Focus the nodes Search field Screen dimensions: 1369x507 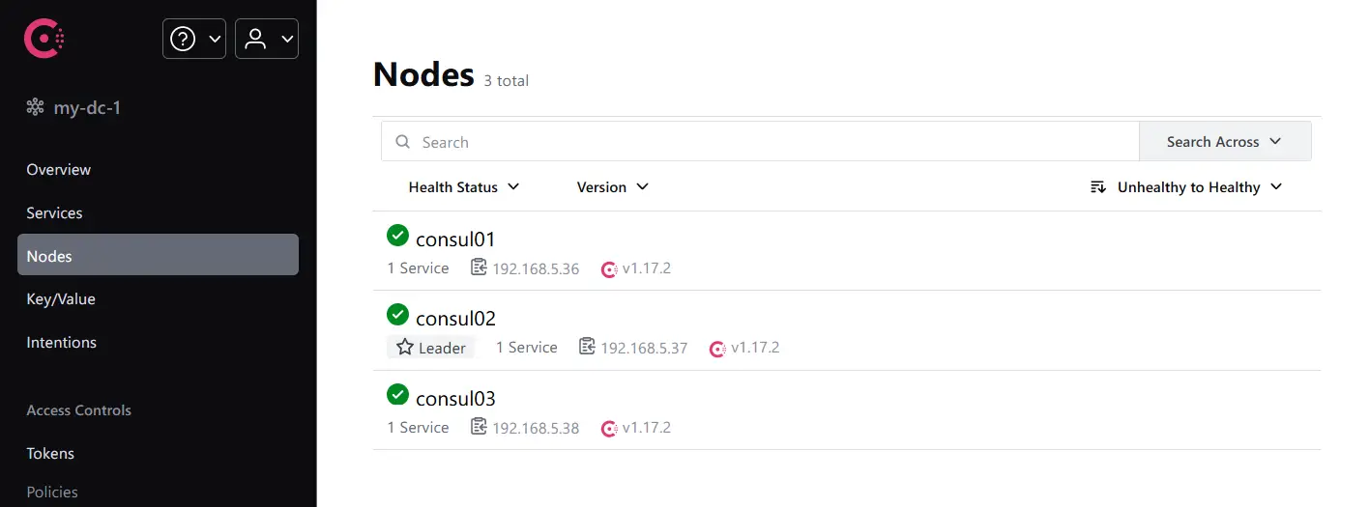pyautogui.click(x=760, y=142)
